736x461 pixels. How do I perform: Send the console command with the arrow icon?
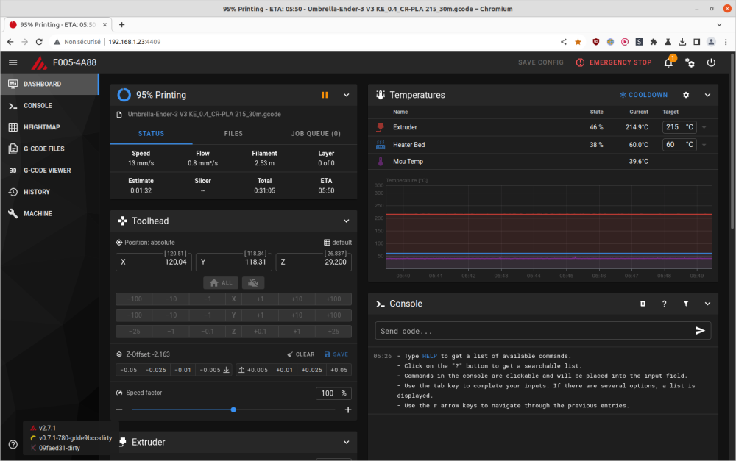[700, 331]
